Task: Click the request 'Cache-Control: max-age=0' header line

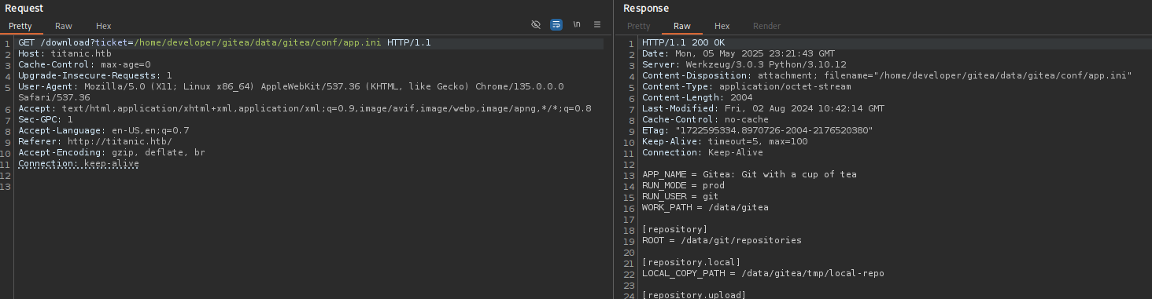Action: [84, 64]
